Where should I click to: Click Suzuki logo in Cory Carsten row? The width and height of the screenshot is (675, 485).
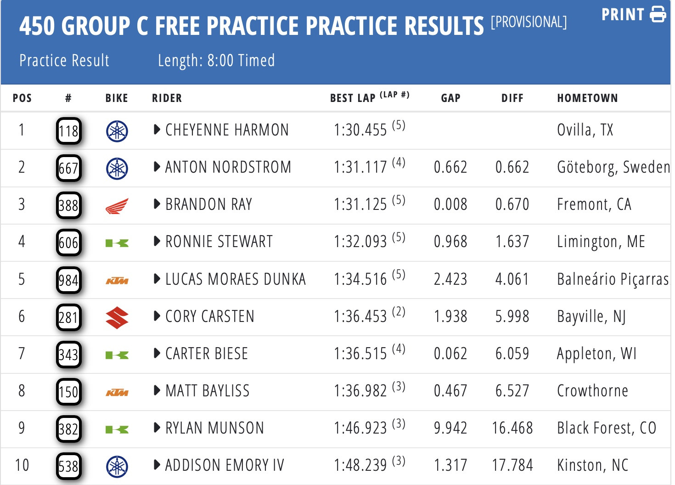pos(117,318)
